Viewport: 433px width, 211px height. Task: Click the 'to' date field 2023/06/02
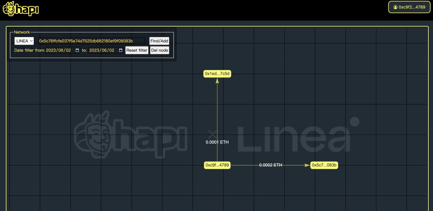pos(106,50)
